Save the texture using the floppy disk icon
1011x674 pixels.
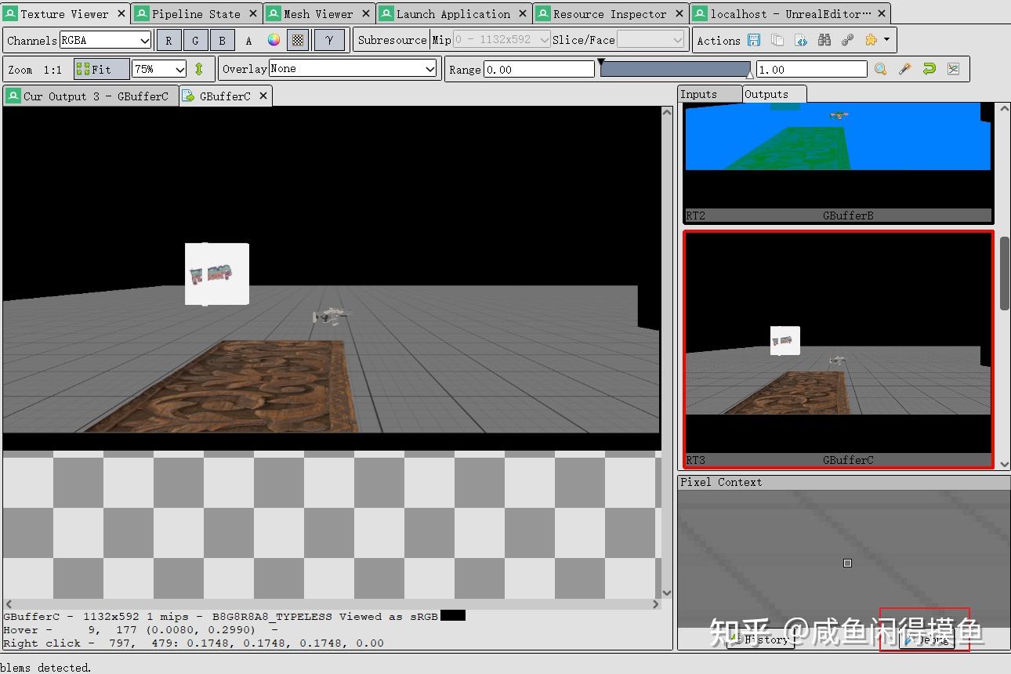point(754,40)
